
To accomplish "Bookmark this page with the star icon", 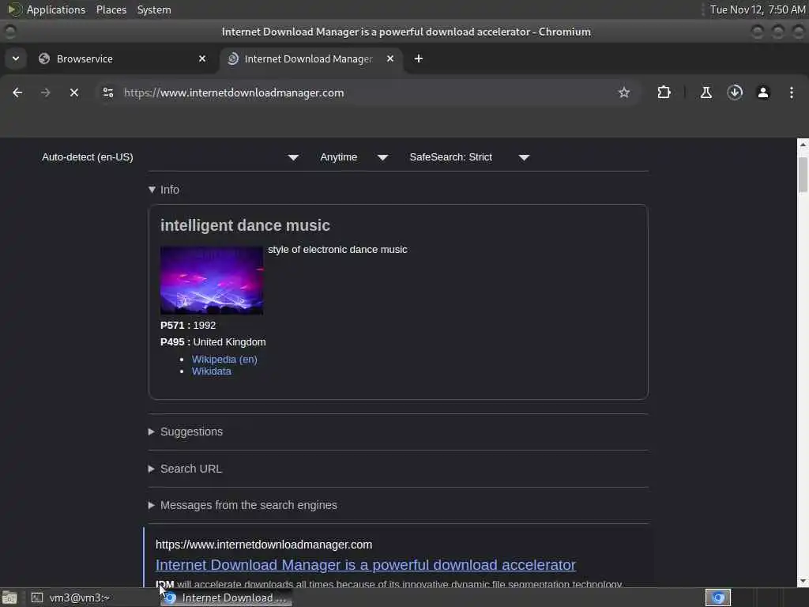I will [x=624, y=93].
